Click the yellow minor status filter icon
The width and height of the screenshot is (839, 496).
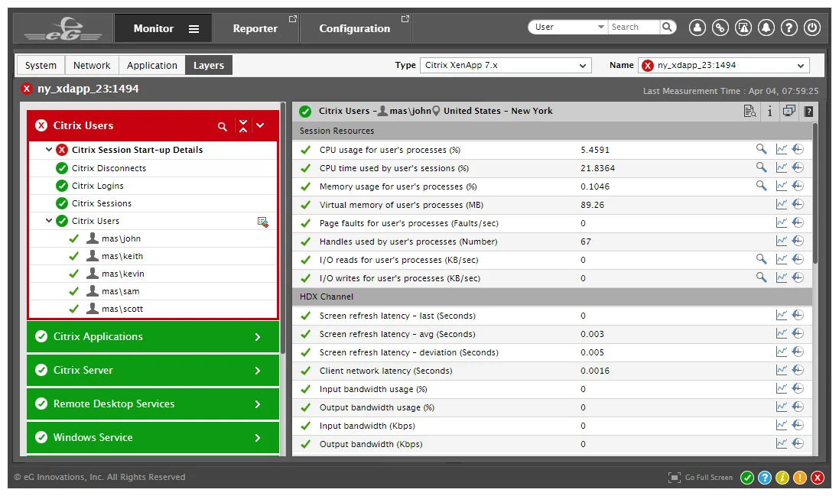tap(782, 478)
